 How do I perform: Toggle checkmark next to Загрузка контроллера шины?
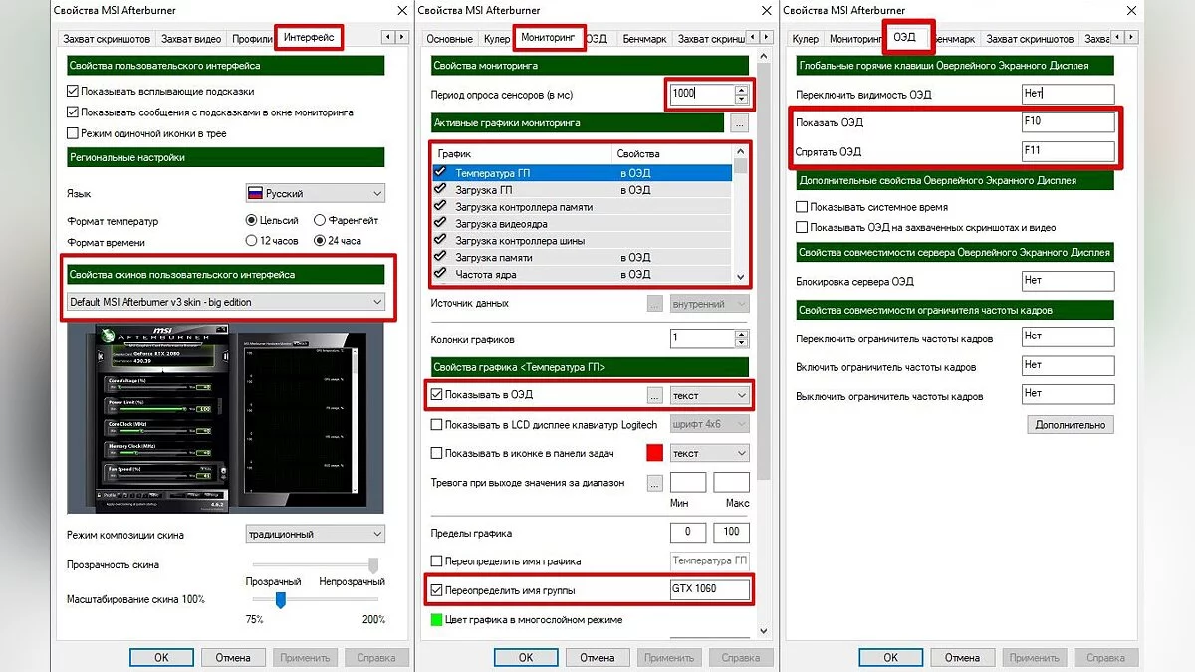click(x=441, y=240)
